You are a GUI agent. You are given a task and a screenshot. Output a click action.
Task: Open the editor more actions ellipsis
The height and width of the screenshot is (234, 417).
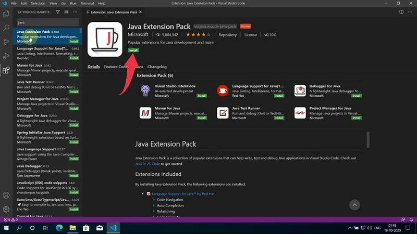(x=410, y=11)
